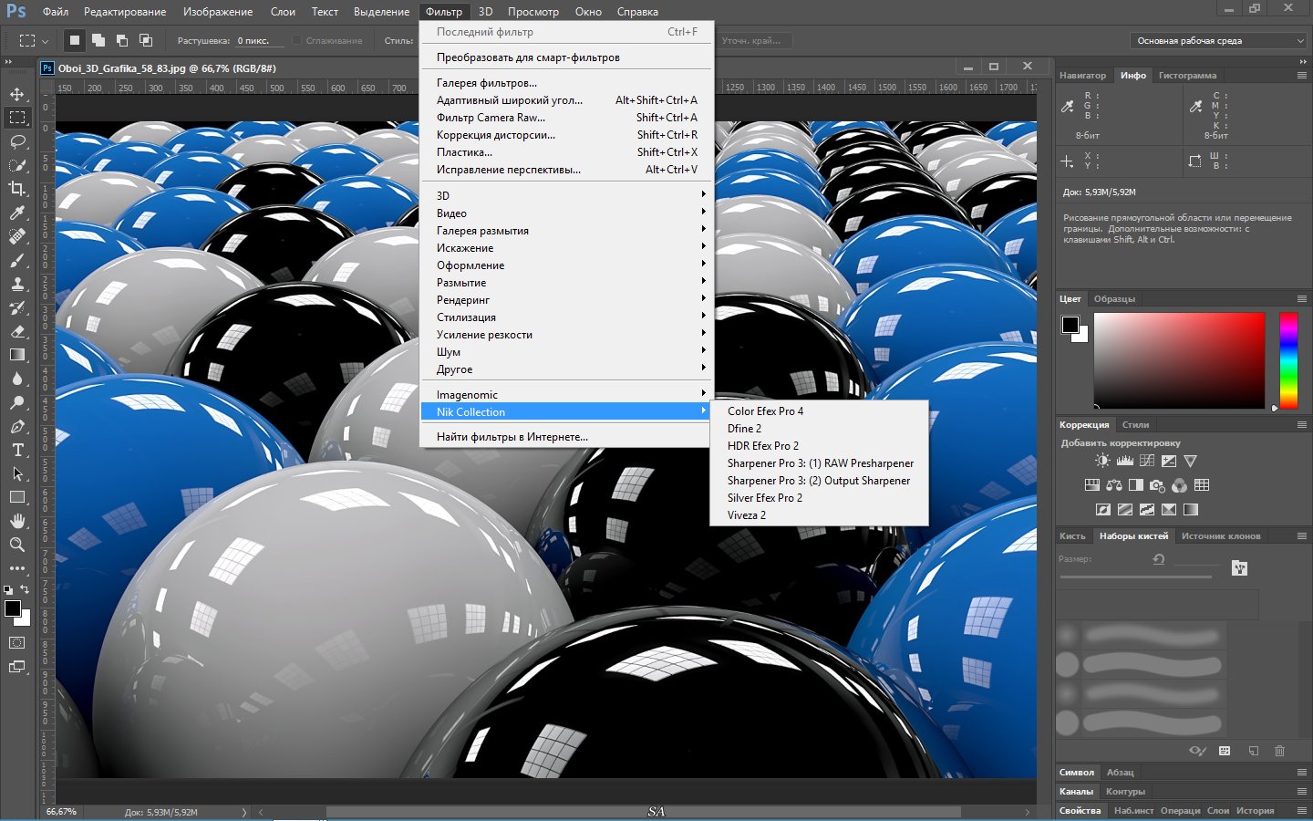Image resolution: width=1313 pixels, height=821 pixels.
Task: Select the Hand tool
Action: pyautogui.click(x=17, y=521)
